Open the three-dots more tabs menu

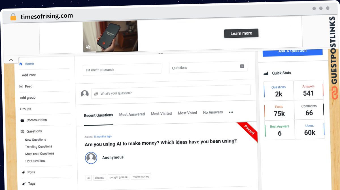(x=231, y=112)
